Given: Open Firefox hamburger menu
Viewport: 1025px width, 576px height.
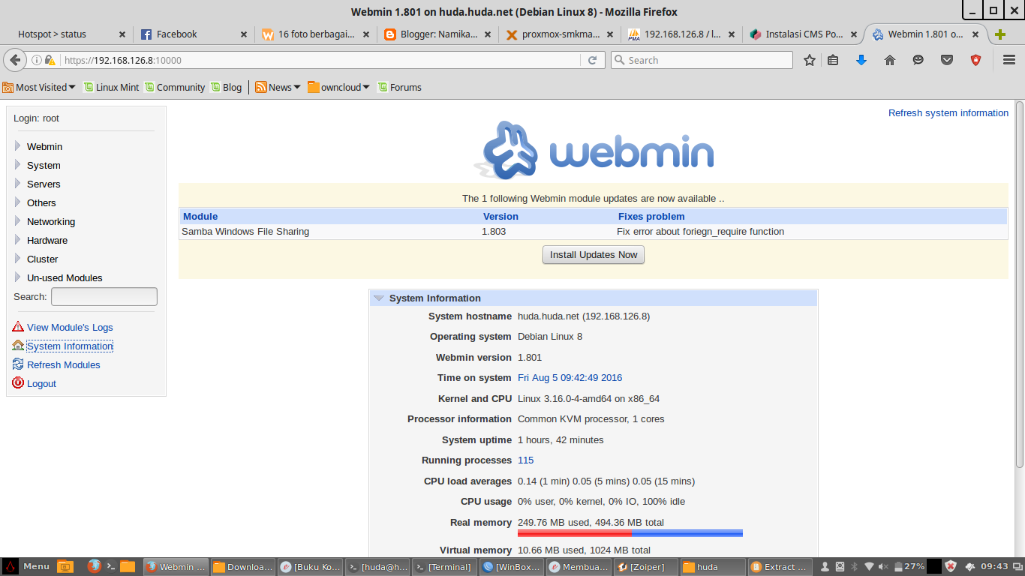Looking at the screenshot, I should [1009, 60].
